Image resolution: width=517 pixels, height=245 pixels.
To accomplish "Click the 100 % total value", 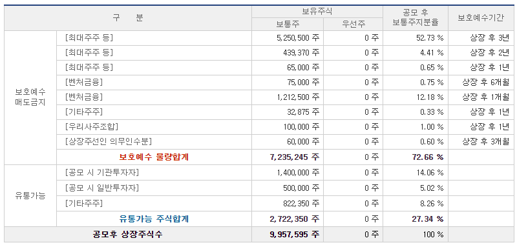I will coord(433,235).
